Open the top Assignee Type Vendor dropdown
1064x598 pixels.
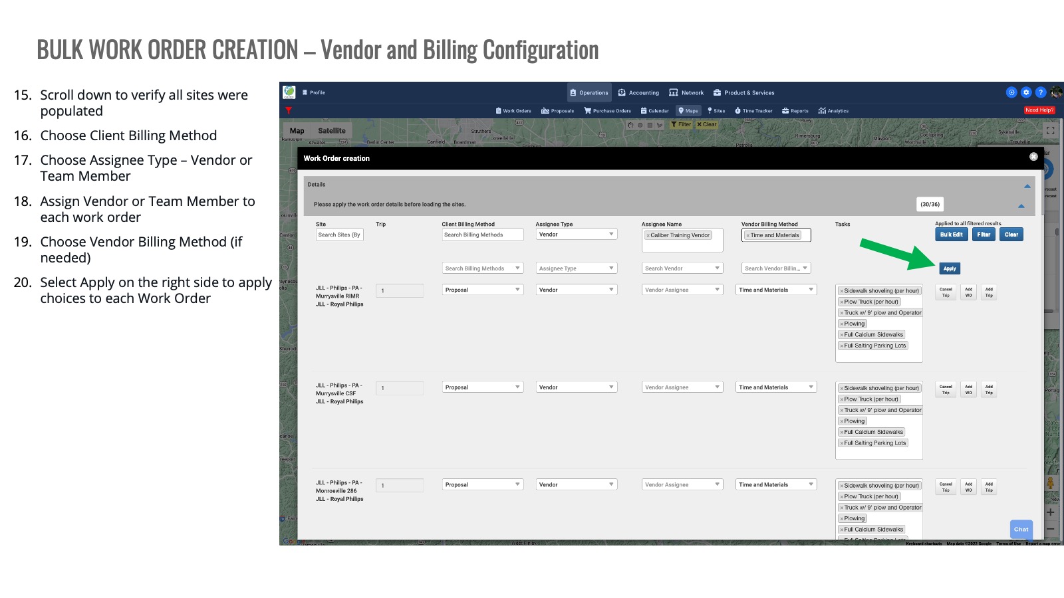[576, 235]
